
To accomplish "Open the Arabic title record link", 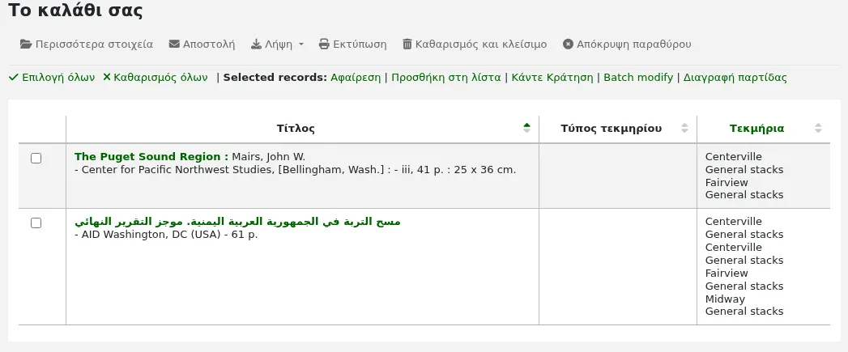I will pos(237,222).
